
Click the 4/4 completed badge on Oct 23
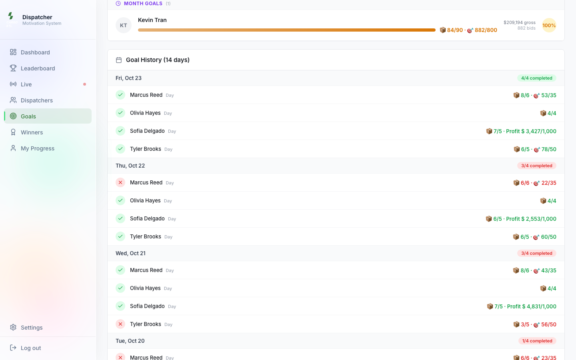pos(537,78)
